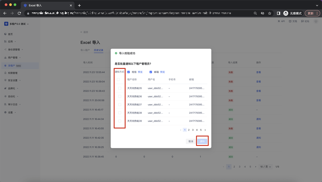The width and height of the screenshot is (322, 182).
Task: Uncheck the 邮箱 notification checkbox
Action: point(151,72)
